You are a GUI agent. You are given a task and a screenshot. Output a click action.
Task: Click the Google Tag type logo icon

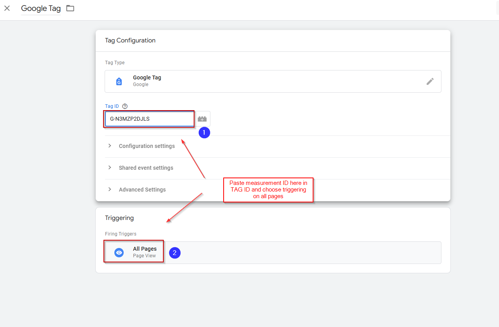click(x=119, y=81)
